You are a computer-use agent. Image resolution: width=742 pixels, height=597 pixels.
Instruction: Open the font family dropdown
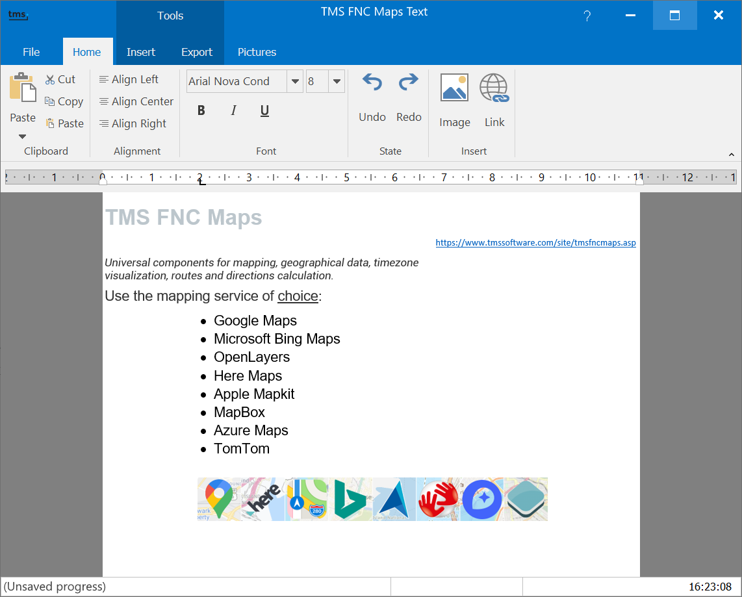(295, 81)
